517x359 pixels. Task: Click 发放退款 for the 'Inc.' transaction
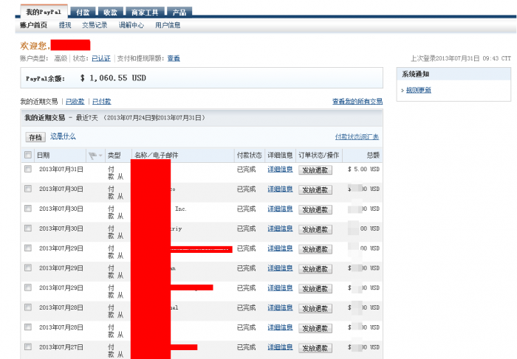point(315,209)
